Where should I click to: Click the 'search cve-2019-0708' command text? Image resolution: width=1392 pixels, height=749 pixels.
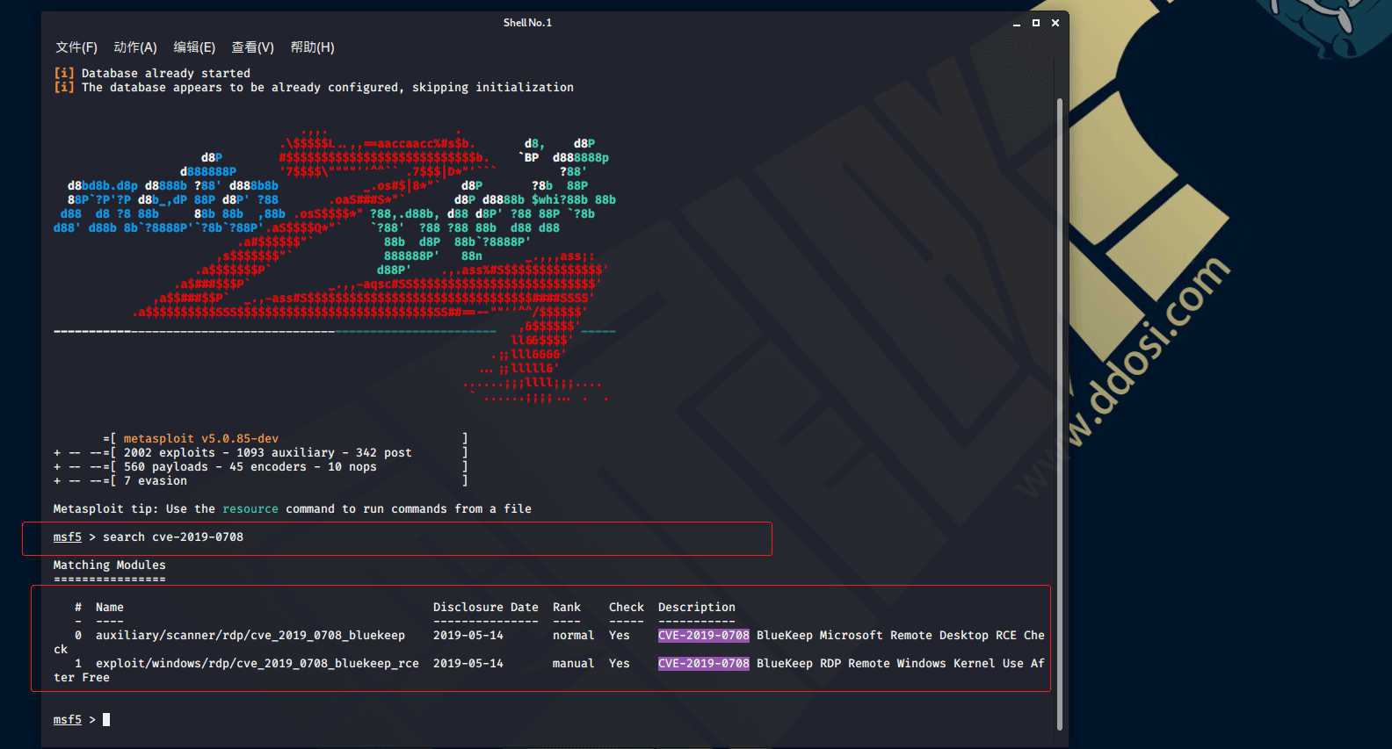pyautogui.click(x=173, y=537)
